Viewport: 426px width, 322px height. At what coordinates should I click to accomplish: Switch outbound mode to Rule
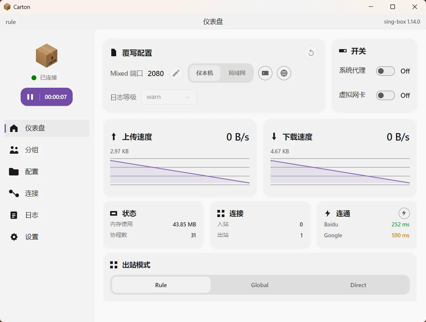[x=161, y=285]
